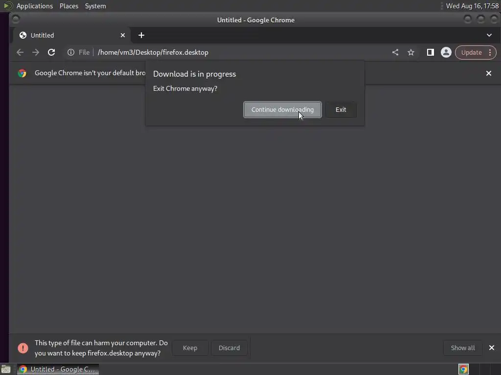
Task: Click the Chrome window taskbar entry
Action: coord(58,369)
